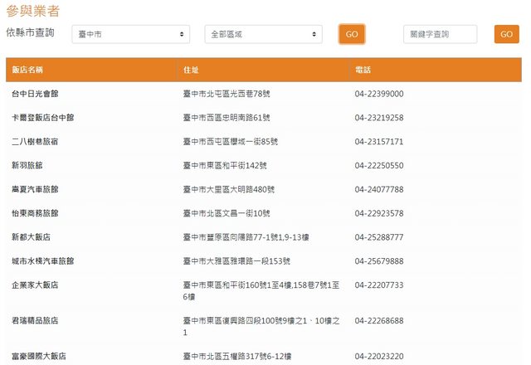Image resolution: width=531 pixels, height=365 pixels.
Task: Click address 臺中市北區文昌一街10號
Action: tap(227, 213)
